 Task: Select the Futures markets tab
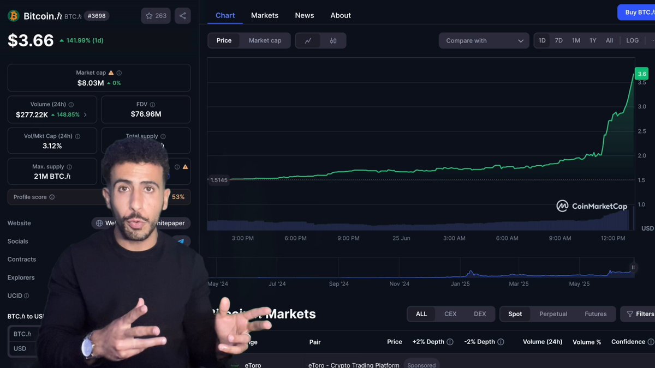tap(596, 314)
